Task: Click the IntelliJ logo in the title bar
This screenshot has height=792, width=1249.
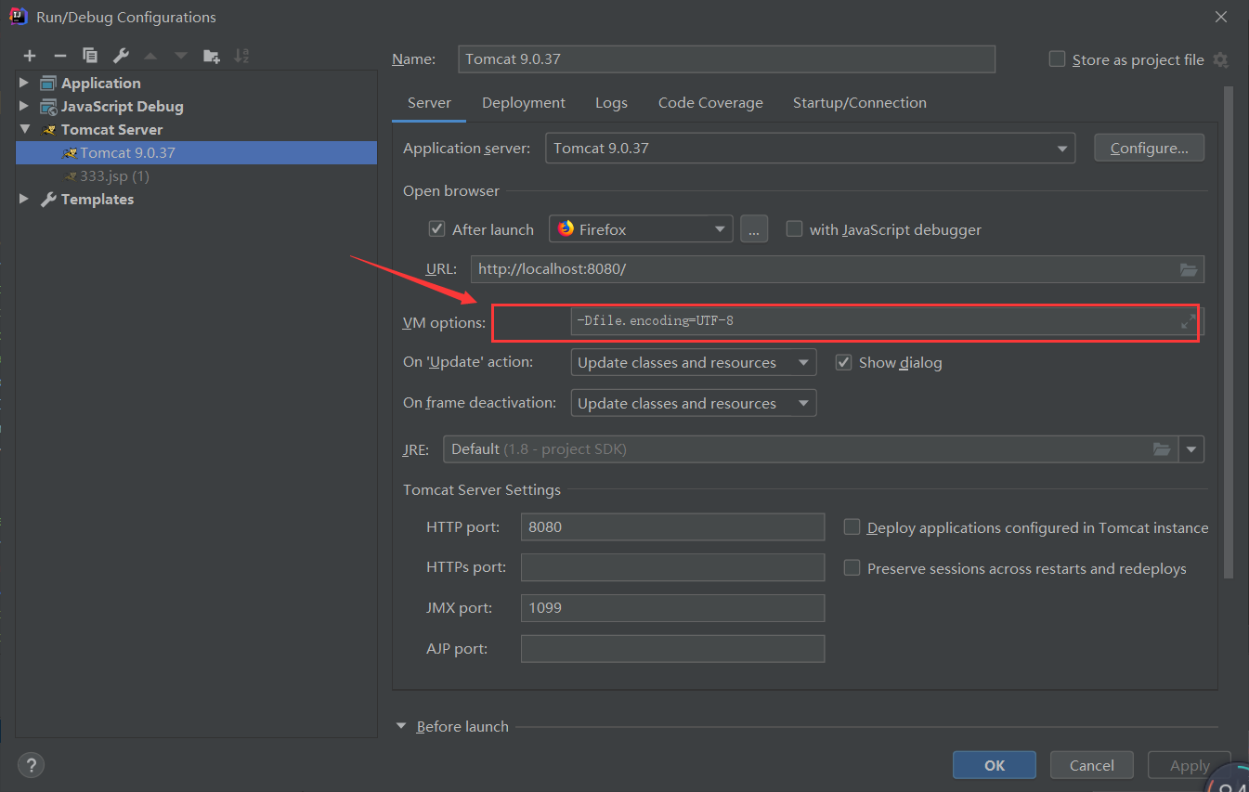Action: (19, 17)
